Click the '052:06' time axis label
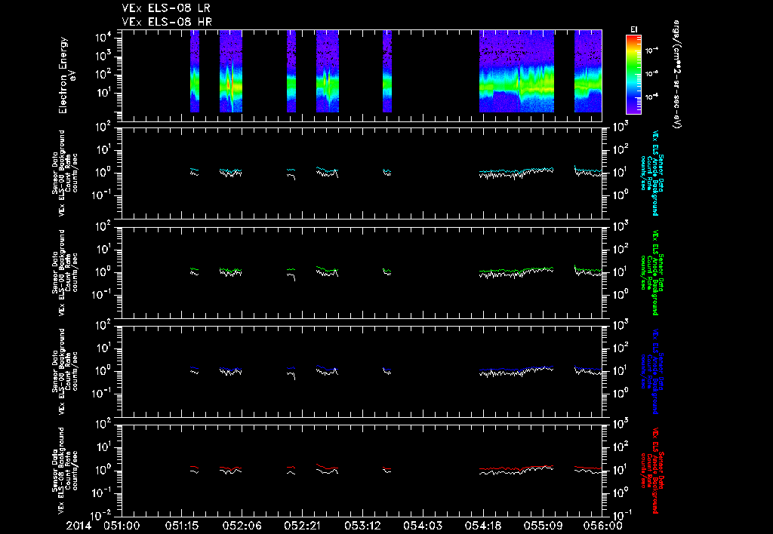 tap(242, 526)
